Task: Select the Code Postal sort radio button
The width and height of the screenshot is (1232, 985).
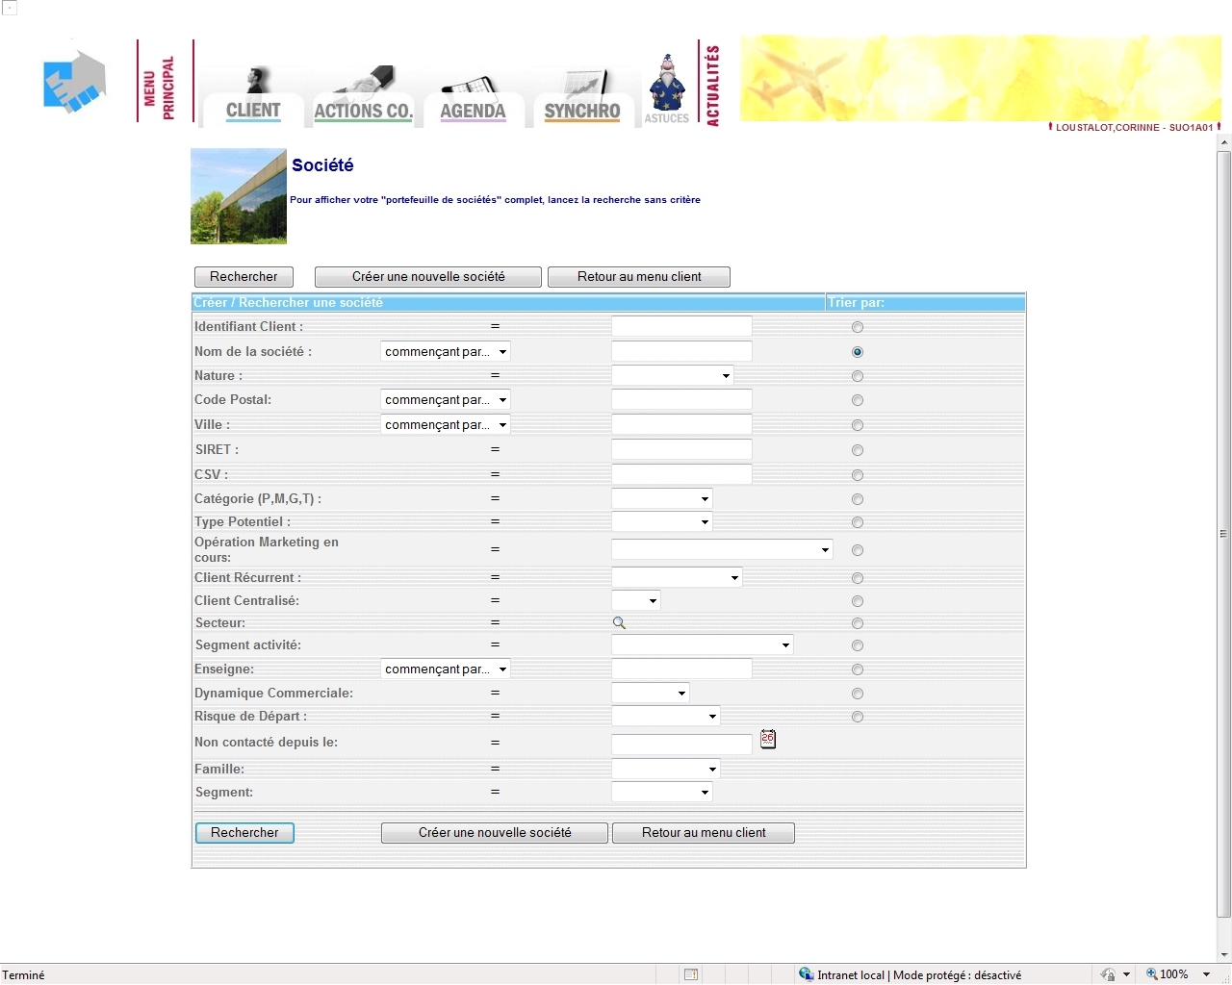Action: click(858, 400)
